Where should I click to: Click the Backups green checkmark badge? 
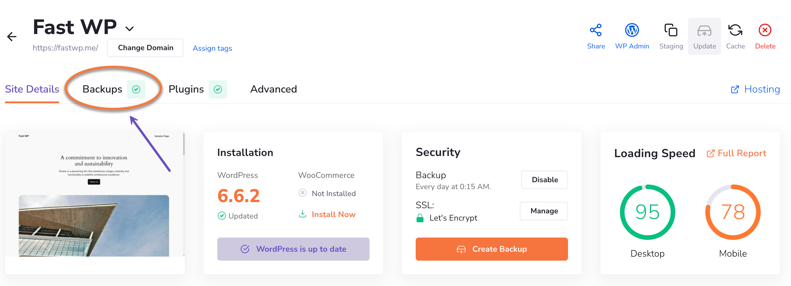136,89
